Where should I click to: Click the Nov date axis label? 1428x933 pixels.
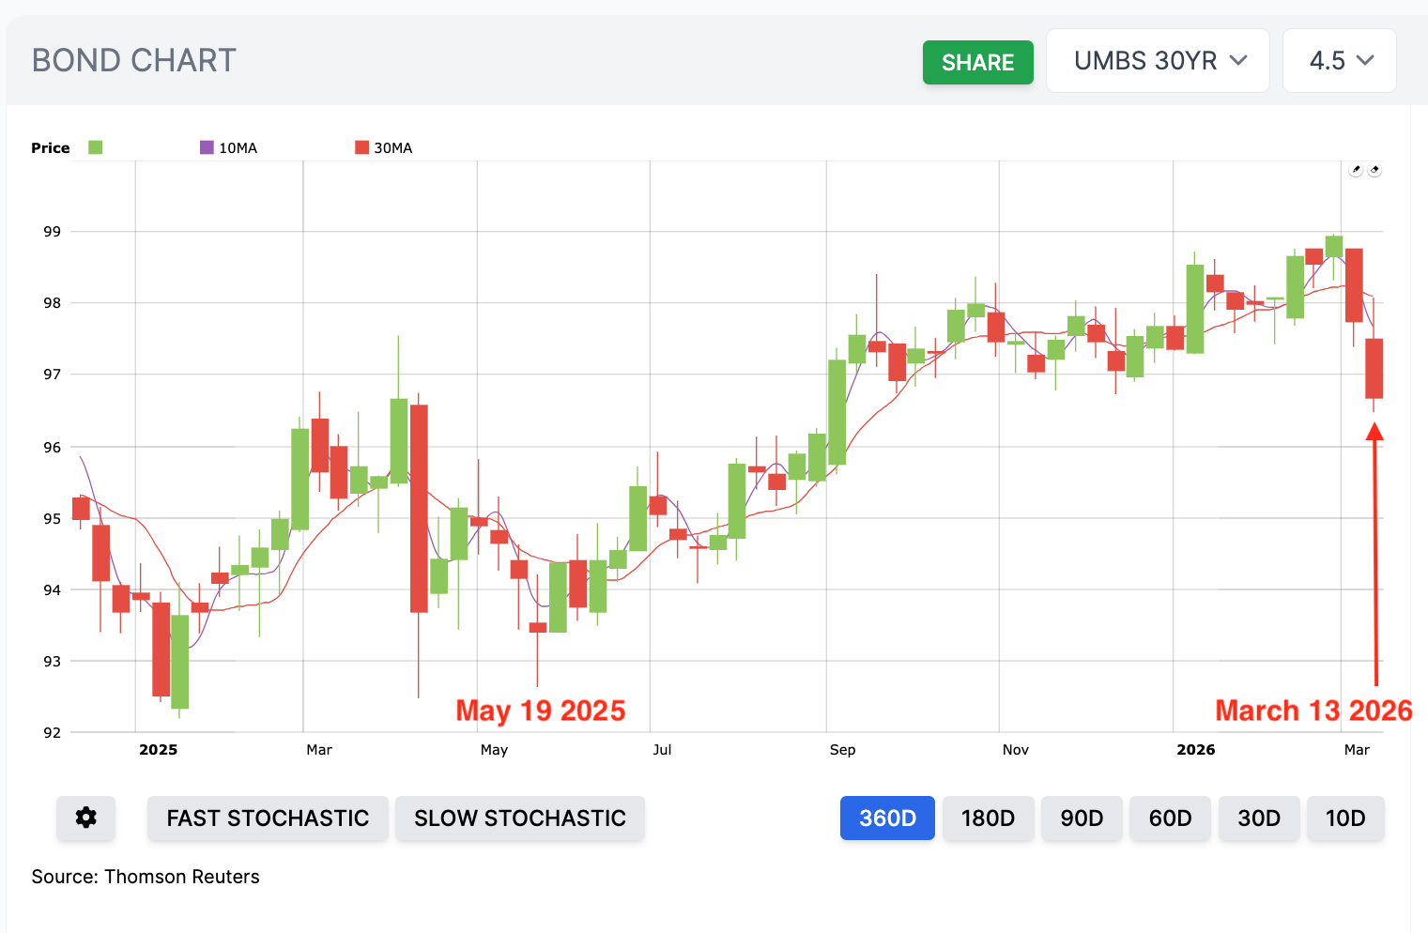pos(1016,750)
